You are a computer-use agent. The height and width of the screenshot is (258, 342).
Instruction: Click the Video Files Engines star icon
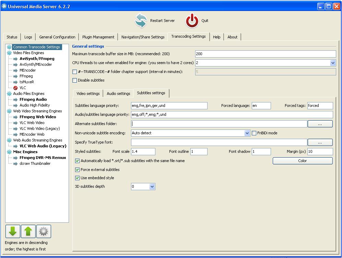coord(9,53)
